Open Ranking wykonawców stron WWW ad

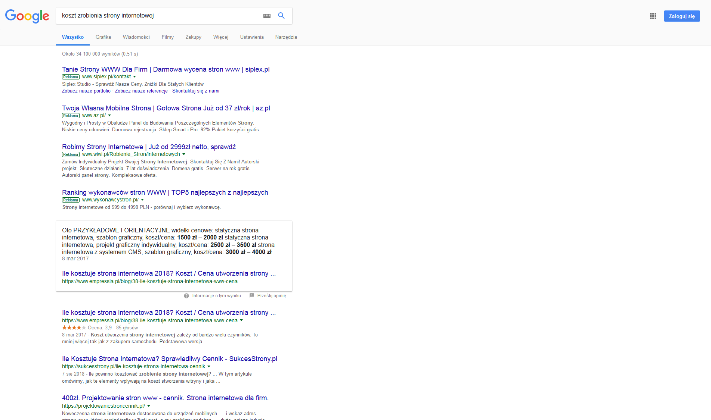165,192
